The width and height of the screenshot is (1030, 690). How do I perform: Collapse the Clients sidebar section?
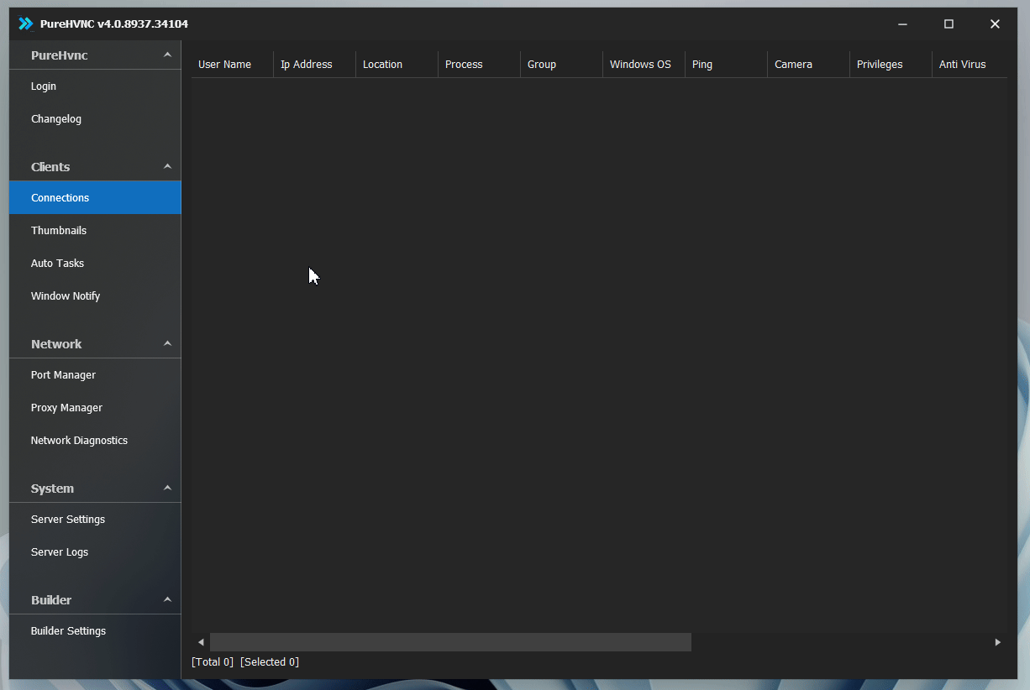pos(167,166)
